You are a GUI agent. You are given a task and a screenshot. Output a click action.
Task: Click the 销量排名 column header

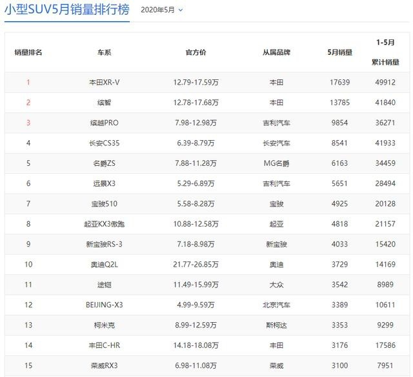pos(28,52)
